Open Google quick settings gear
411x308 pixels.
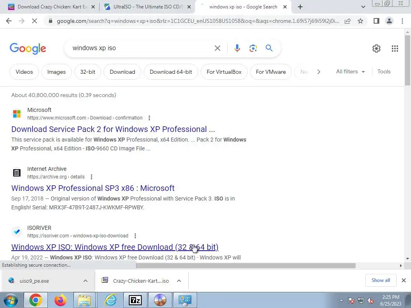376,49
